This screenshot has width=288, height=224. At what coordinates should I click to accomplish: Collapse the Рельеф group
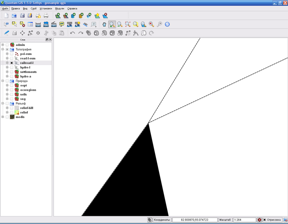pos(3,103)
